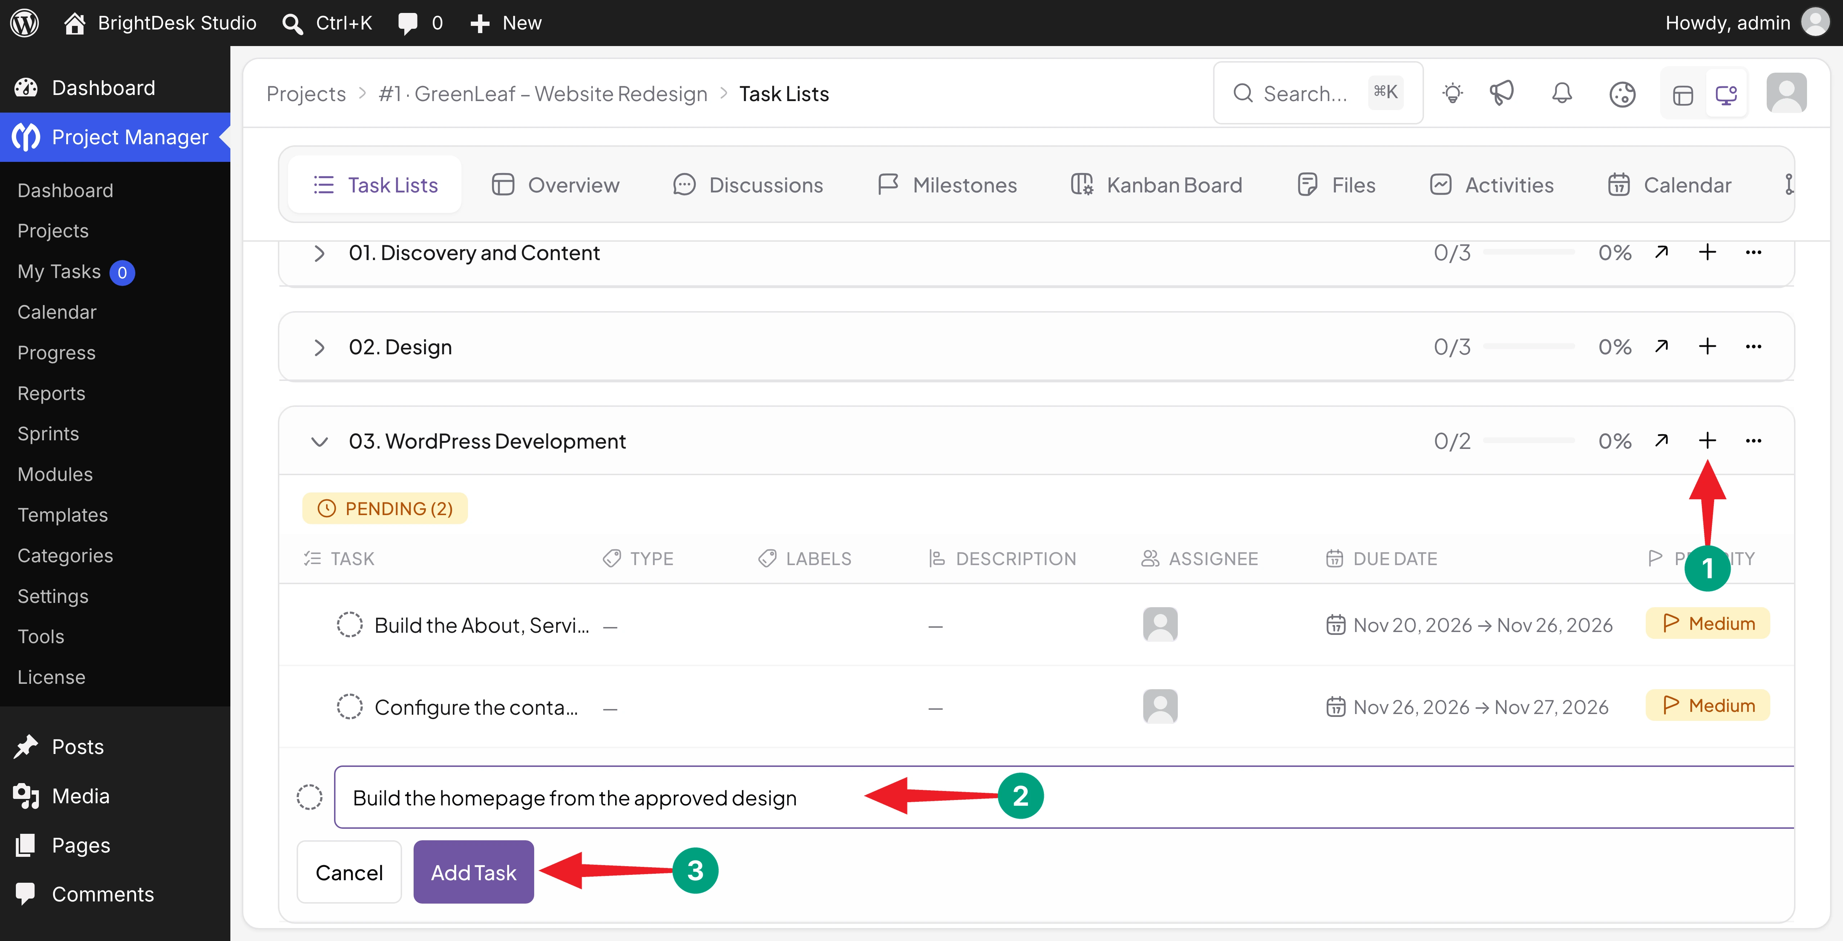Collapse the 03. WordPress Development list

[319, 441]
